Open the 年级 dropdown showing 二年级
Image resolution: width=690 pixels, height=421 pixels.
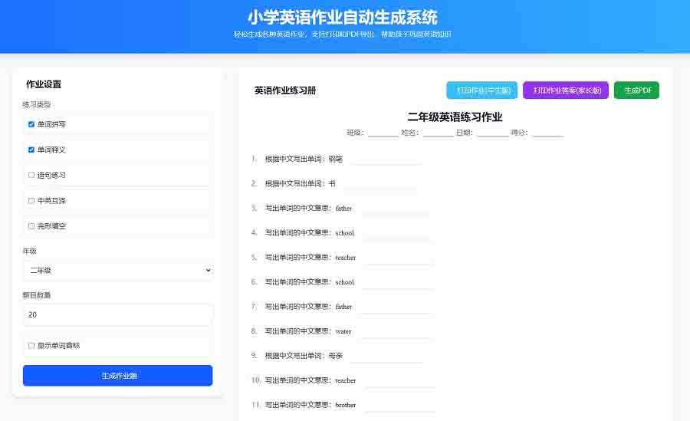(x=118, y=271)
